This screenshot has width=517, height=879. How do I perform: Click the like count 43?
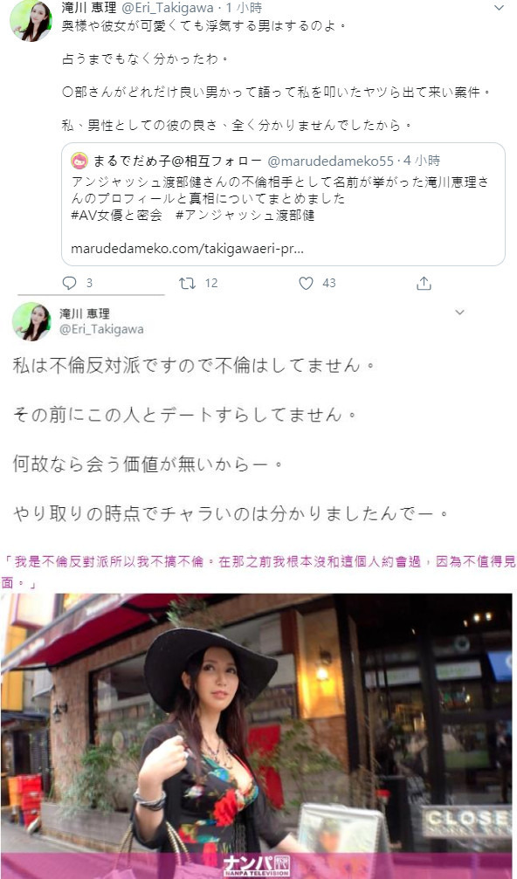pyautogui.click(x=329, y=283)
